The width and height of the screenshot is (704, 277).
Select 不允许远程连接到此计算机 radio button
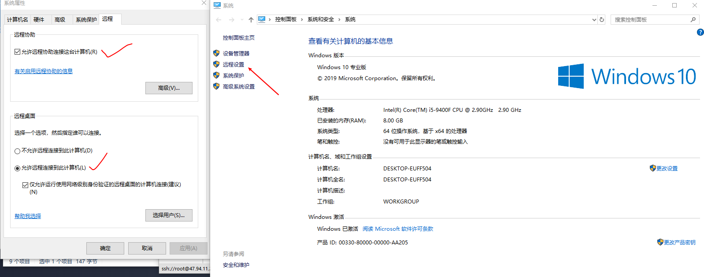pos(18,151)
